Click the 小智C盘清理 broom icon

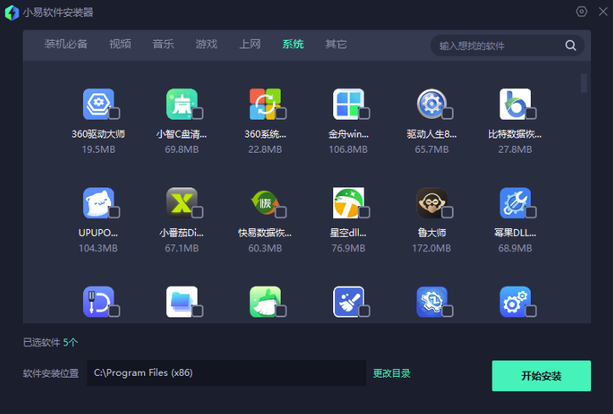(181, 104)
